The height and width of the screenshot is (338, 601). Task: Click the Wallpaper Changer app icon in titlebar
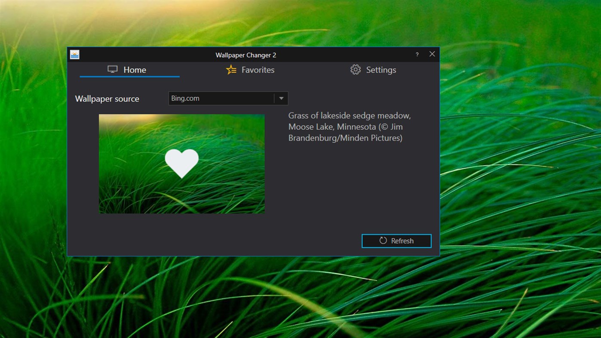coord(74,54)
